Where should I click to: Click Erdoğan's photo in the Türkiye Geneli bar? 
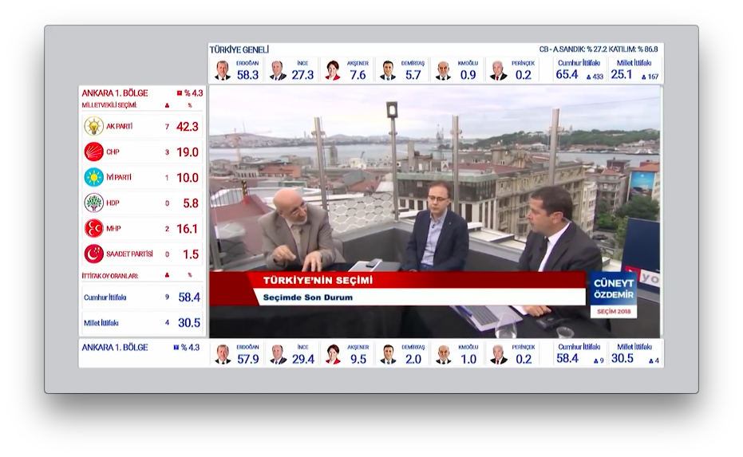tap(223, 71)
